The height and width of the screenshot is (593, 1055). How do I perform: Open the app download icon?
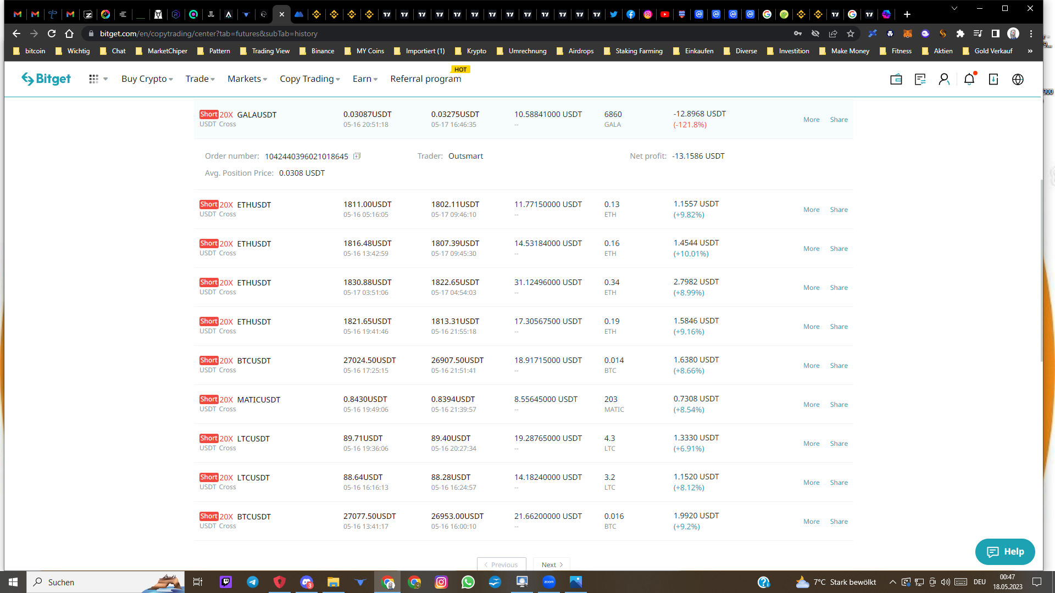coord(993,80)
